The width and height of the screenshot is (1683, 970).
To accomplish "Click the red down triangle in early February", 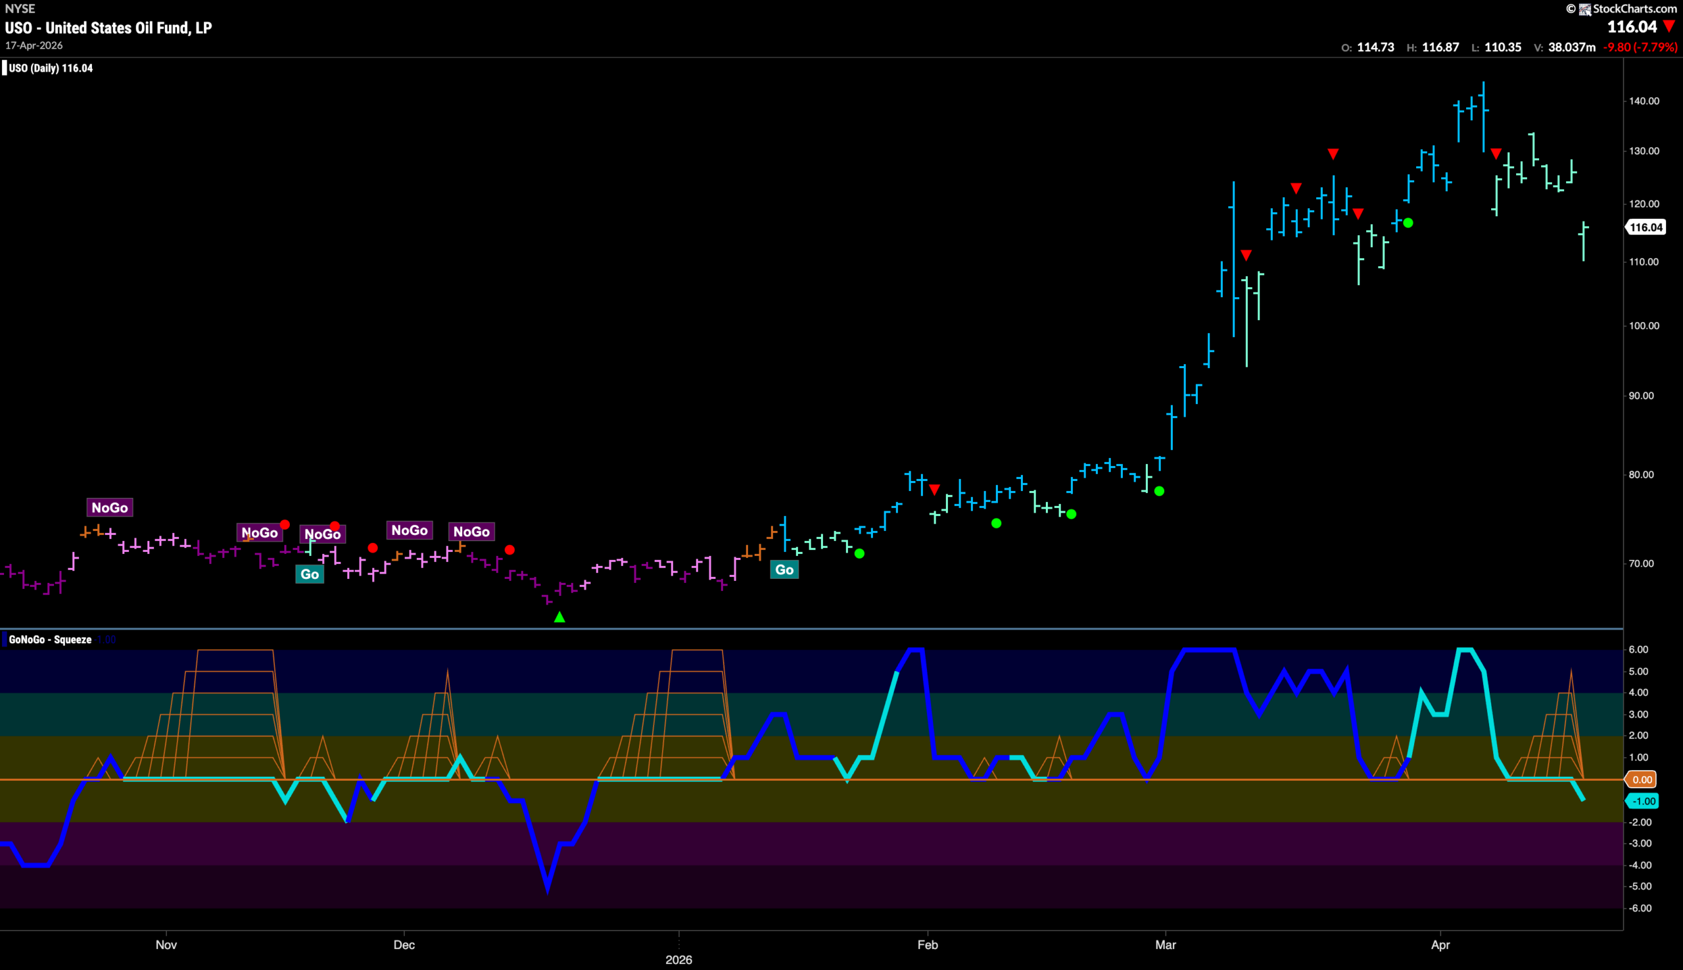I will tap(935, 490).
